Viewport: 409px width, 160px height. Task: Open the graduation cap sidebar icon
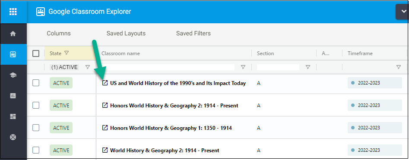tap(13, 75)
